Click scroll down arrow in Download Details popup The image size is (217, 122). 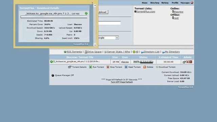click(x=95, y=45)
